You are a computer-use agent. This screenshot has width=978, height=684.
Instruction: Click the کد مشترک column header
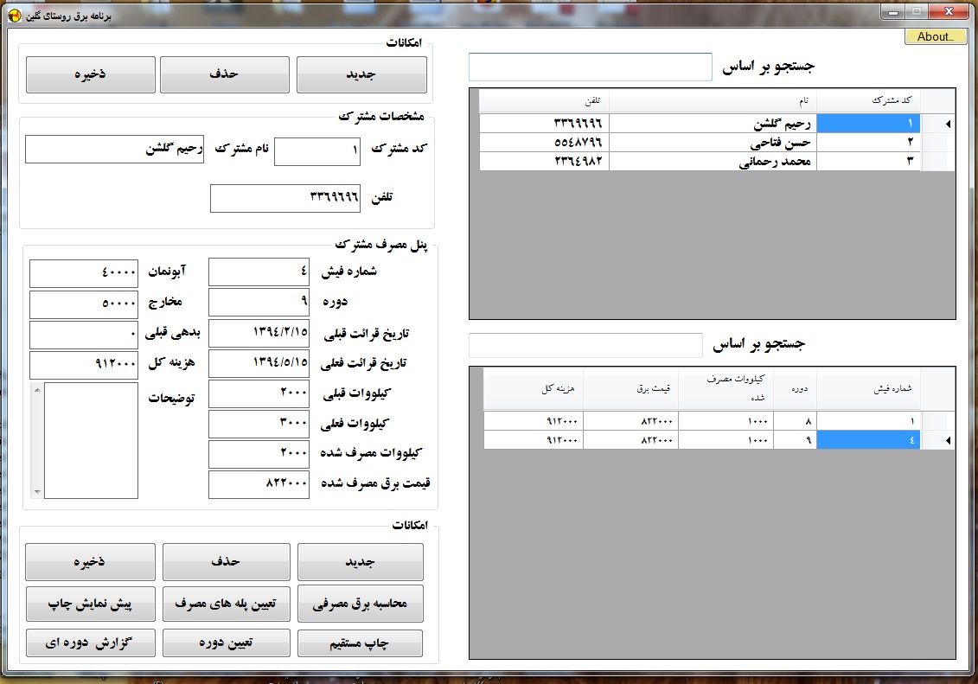pyautogui.click(x=868, y=100)
